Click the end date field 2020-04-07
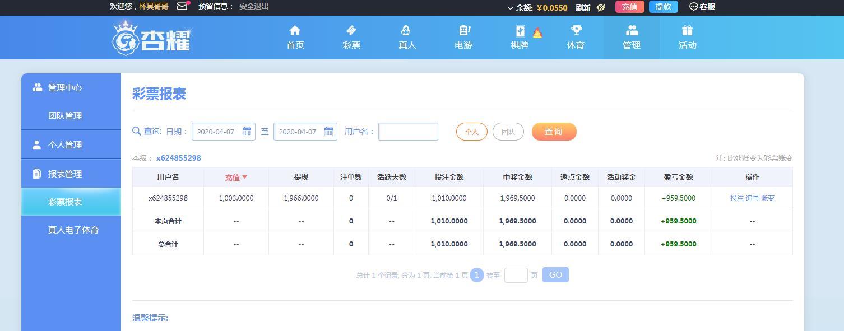844x331 pixels. [305, 132]
